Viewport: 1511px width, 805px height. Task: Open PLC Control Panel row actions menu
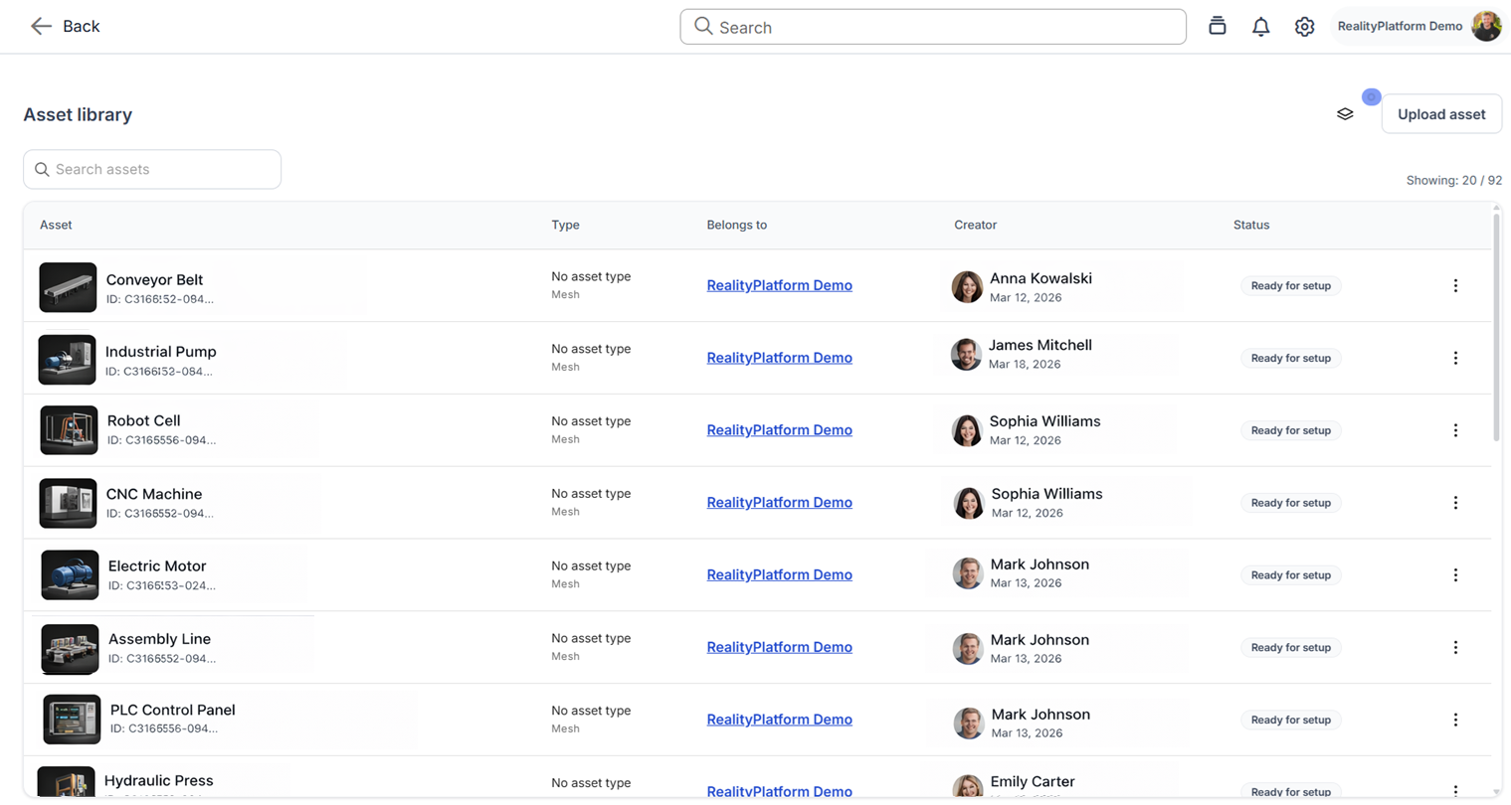click(1454, 720)
